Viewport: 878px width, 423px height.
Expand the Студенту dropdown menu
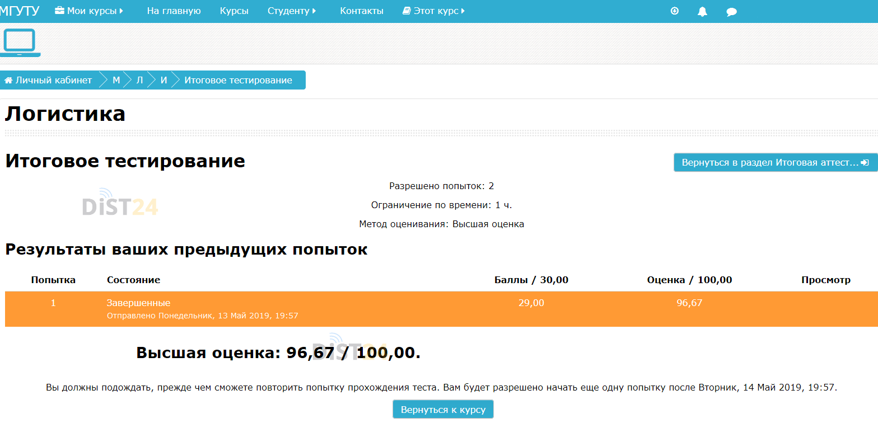(x=314, y=11)
